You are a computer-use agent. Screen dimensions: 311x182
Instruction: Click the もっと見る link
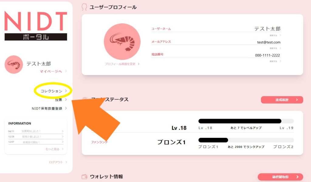54,149
